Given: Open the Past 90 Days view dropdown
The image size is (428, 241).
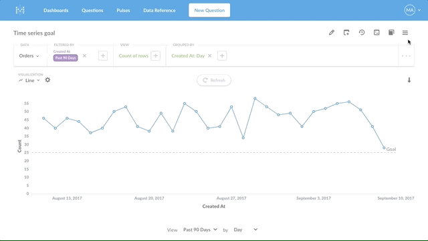Looking at the screenshot, I should (x=201, y=230).
